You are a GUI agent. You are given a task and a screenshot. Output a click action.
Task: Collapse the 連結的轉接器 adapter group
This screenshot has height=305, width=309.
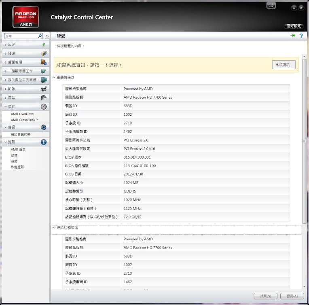click(x=54, y=228)
